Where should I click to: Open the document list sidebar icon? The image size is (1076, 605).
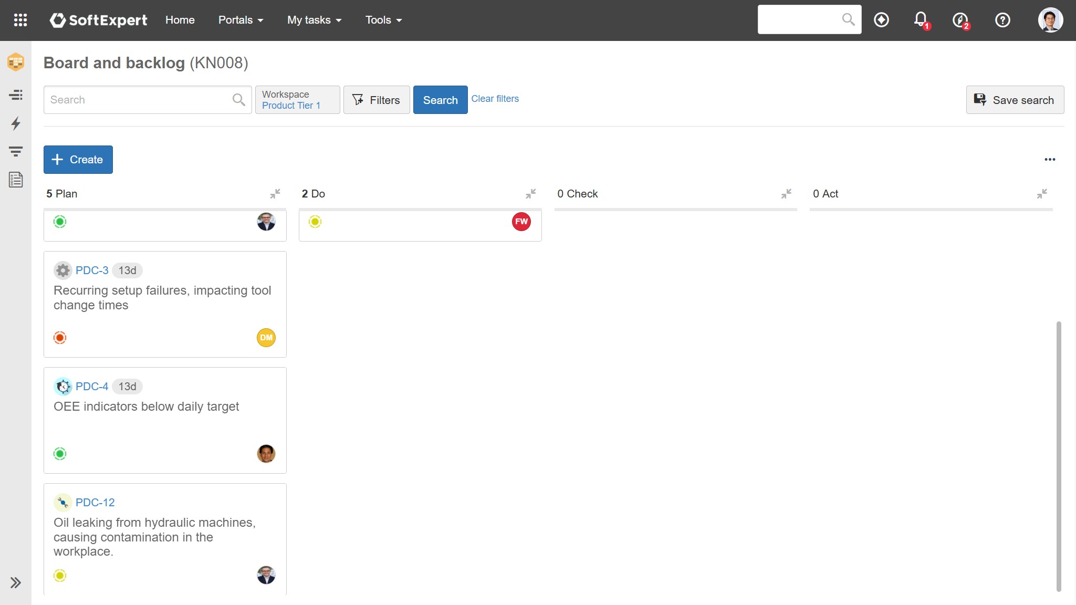coord(16,180)
